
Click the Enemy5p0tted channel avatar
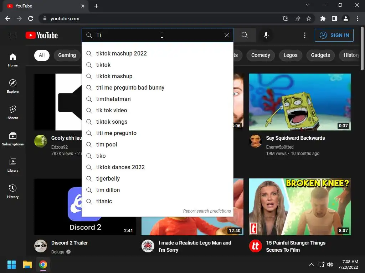click(x=255, y=141)
